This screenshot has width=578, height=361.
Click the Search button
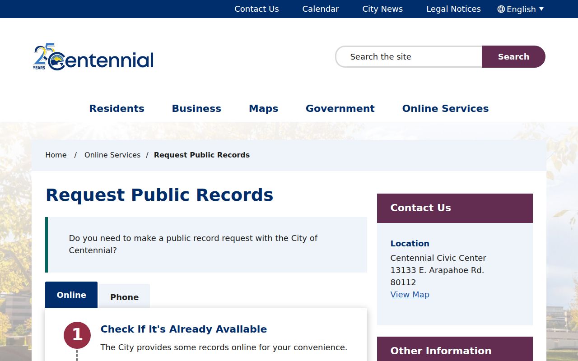pyautogui.click(x=513, y=56)
